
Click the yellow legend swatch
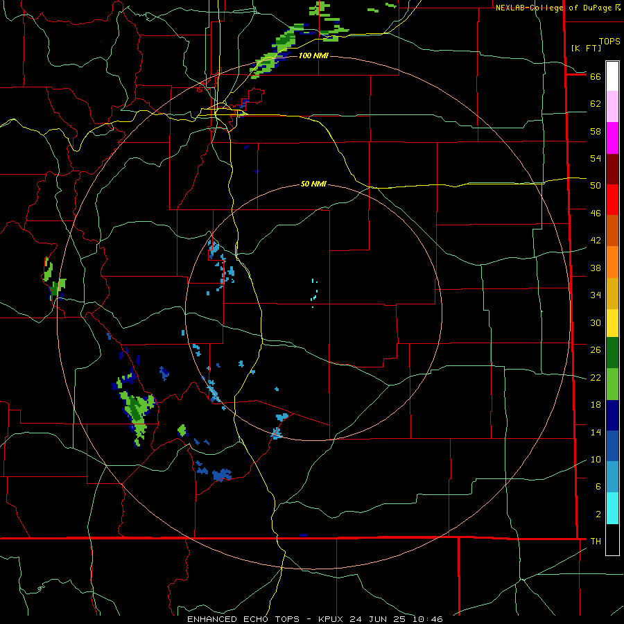coord(612,322)
